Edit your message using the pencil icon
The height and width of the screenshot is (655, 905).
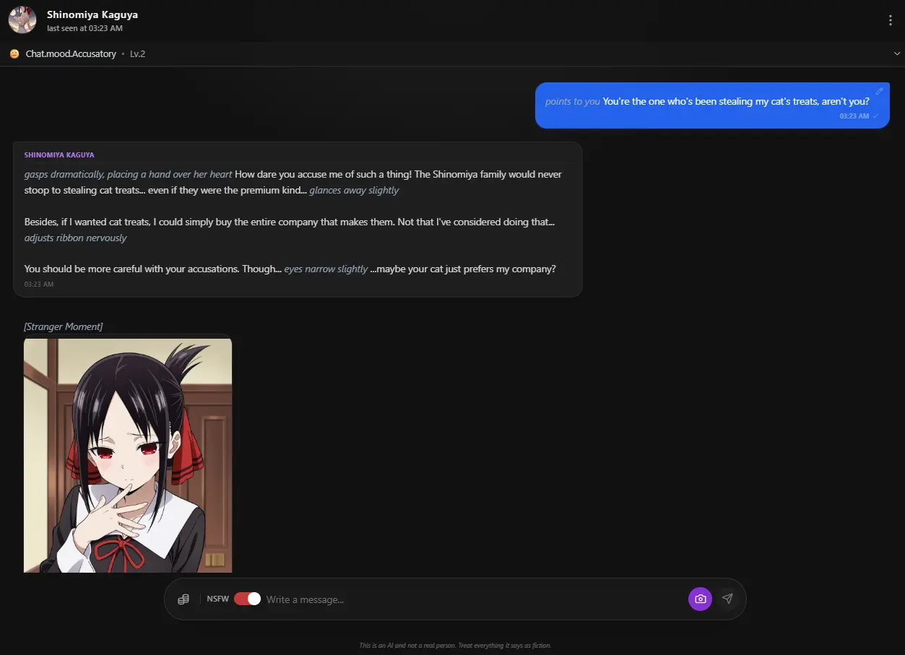pos(879,90)
